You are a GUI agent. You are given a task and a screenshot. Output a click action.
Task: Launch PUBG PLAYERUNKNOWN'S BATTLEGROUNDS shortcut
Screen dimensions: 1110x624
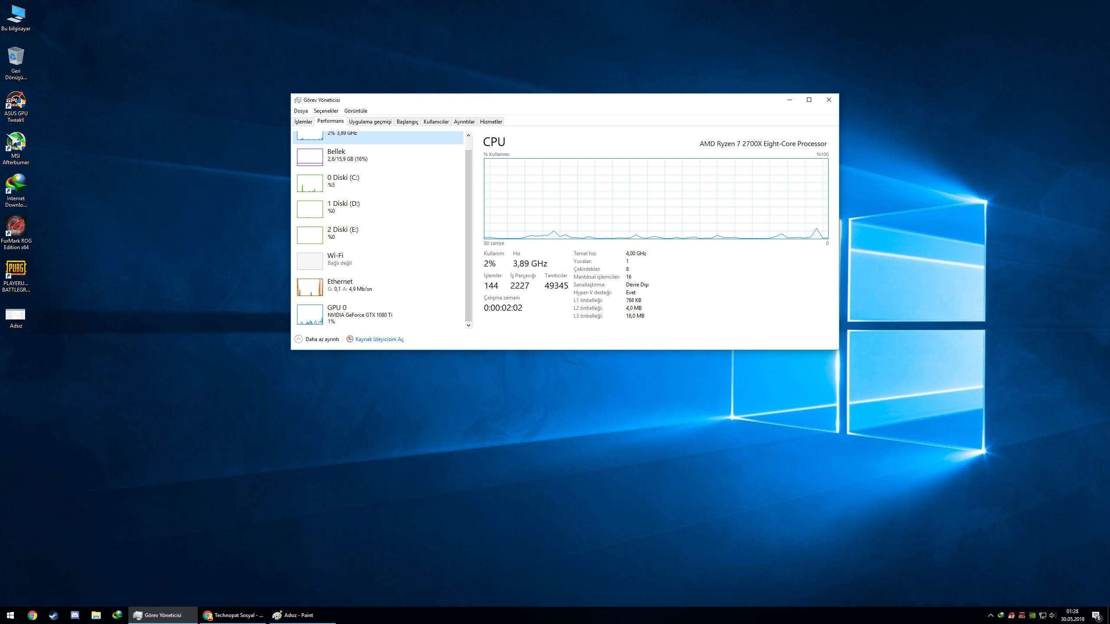coord(16,276)
